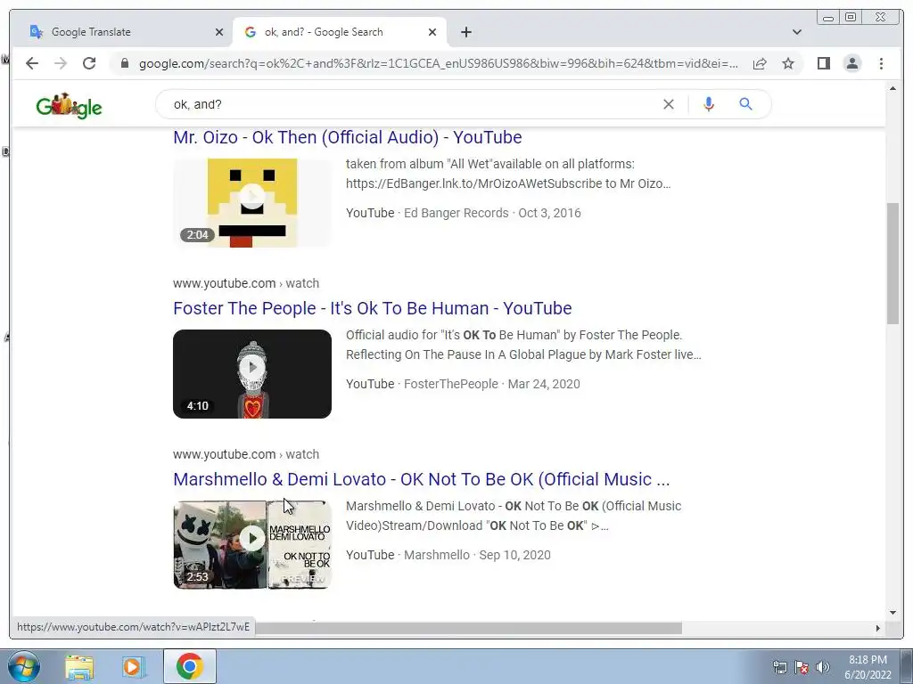Open Chrome profile avatar

(851, 63)
